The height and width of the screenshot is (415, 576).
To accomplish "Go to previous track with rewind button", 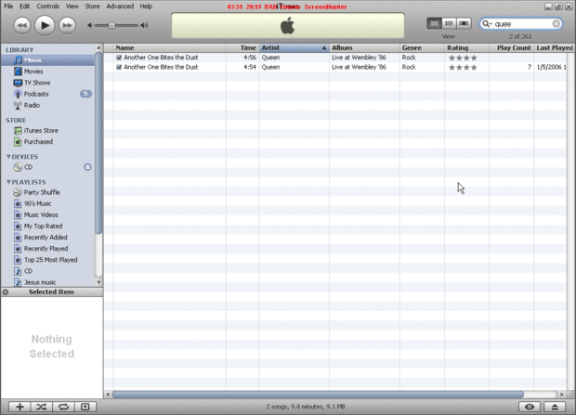I will click(22, 25).
